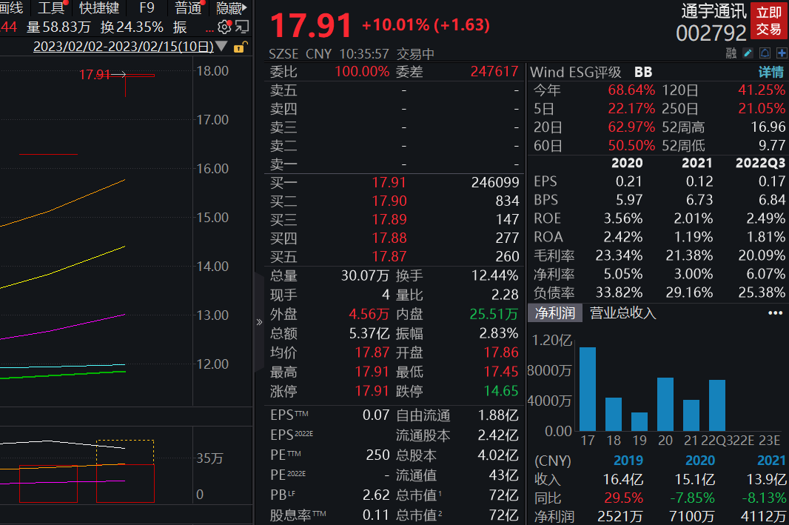Click the pop-out window icon
The width and height of the screenshot is (789, 525).
(x=241, y=27)
